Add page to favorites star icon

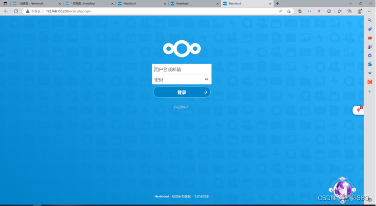289,11
